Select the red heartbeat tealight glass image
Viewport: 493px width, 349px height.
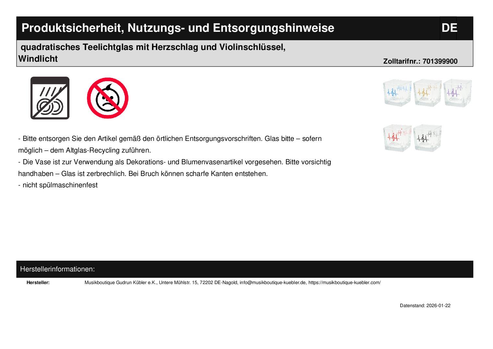[397, 138]
